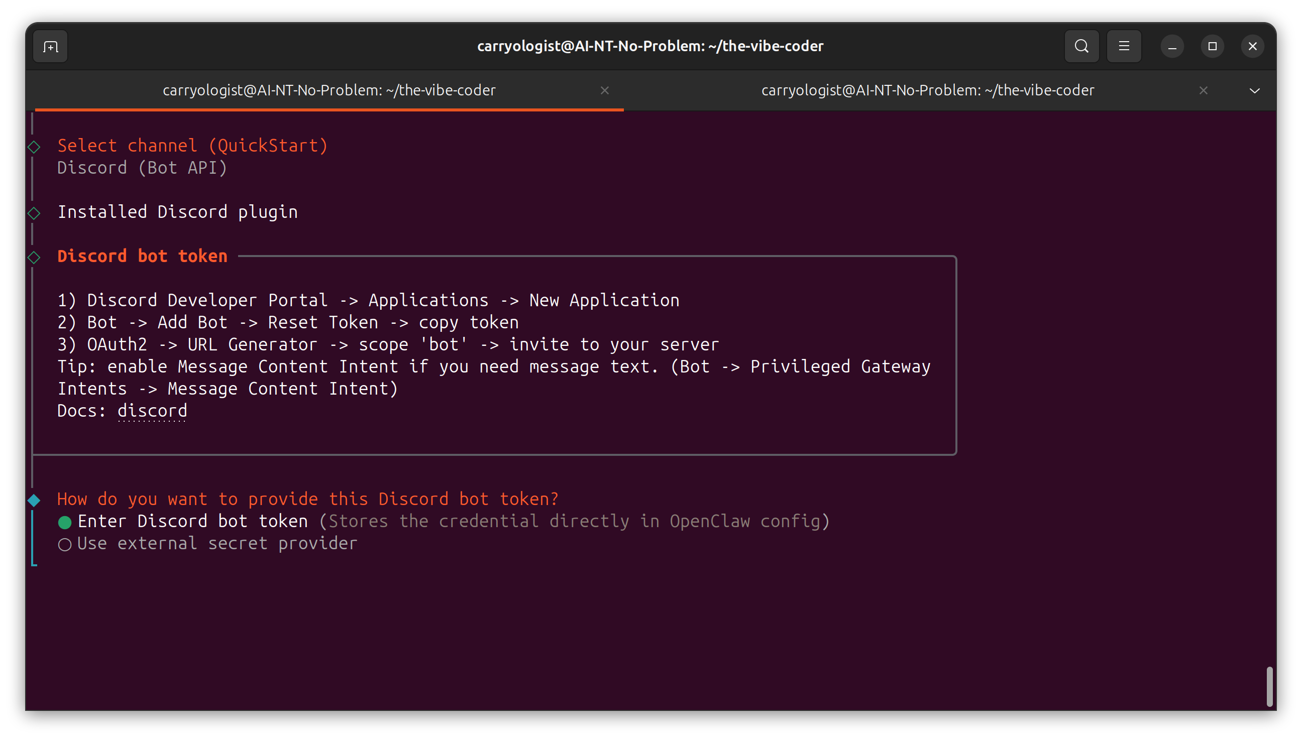Close the first the-vibe-coder tab
This screenshot has width=1302, height=739.
pyautogui.click(x=604, y=90)
